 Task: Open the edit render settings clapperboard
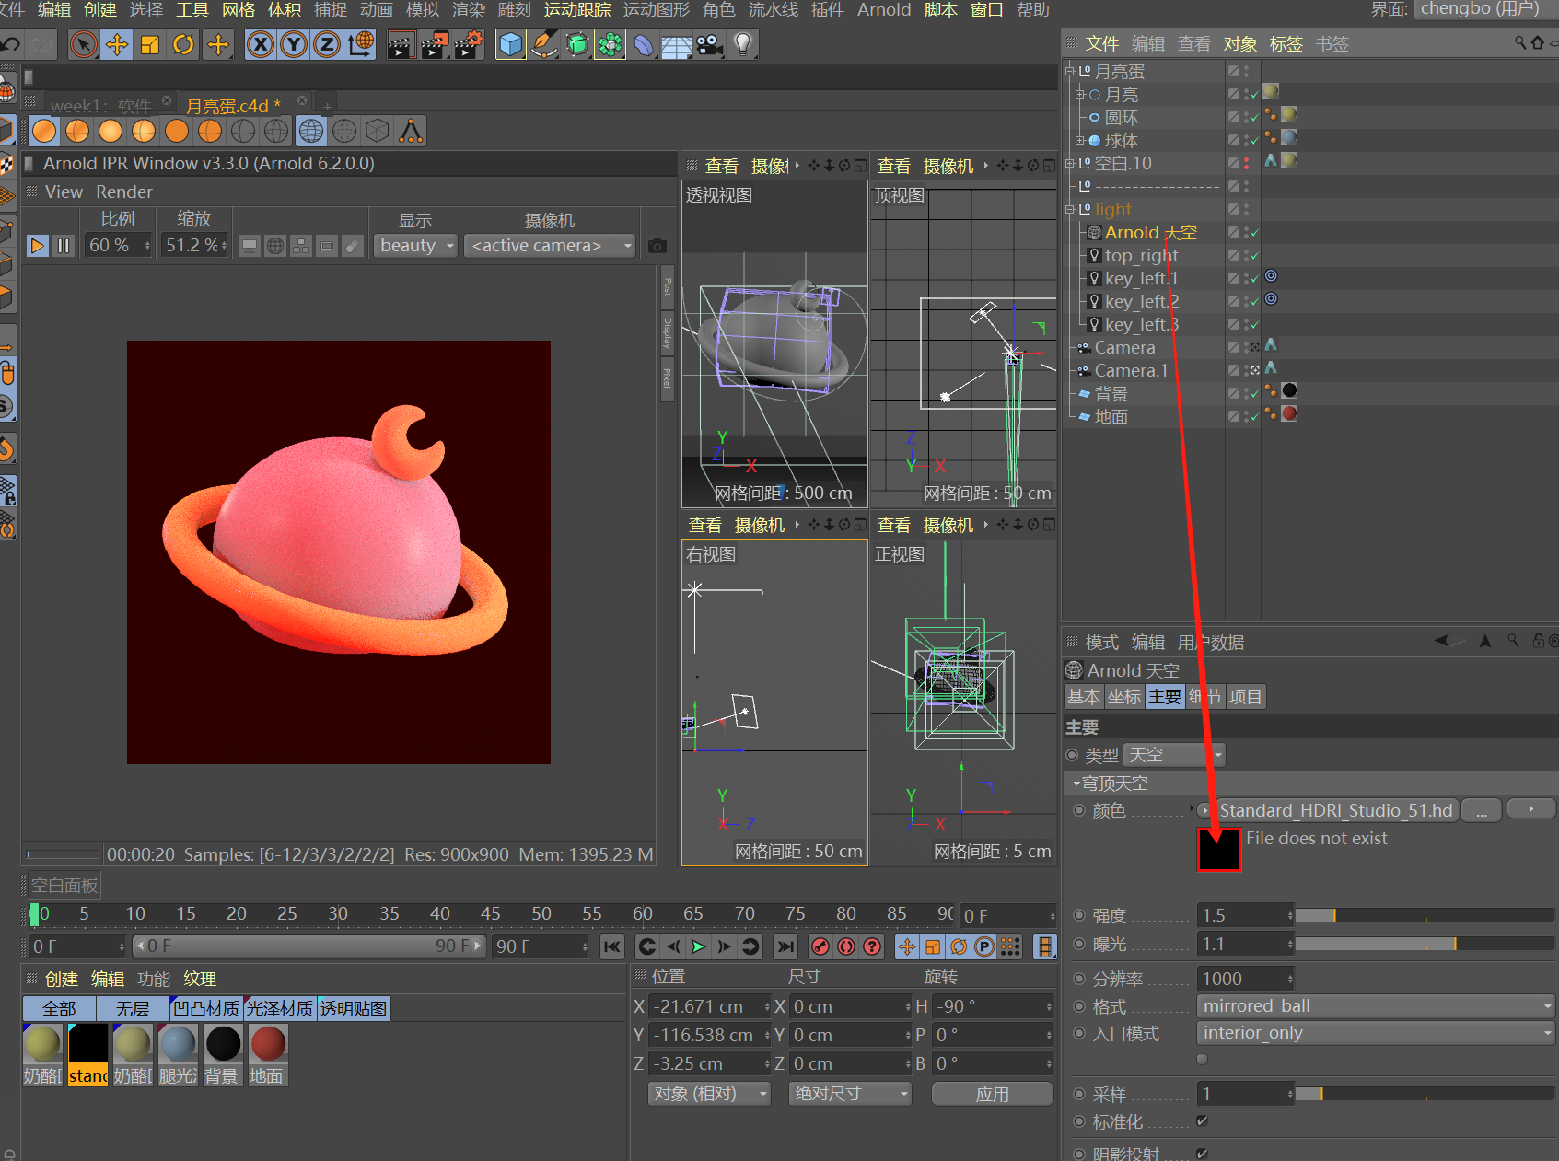(468, 44)
